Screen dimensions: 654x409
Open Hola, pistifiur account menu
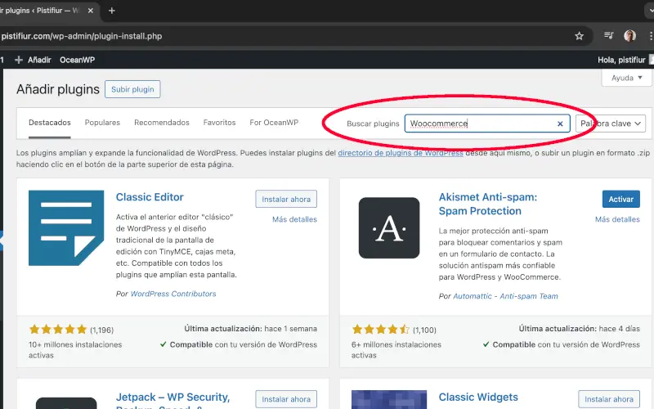[x=625, y=60]
